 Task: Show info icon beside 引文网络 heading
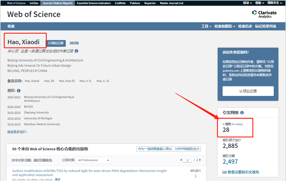(x=242, y=113)
